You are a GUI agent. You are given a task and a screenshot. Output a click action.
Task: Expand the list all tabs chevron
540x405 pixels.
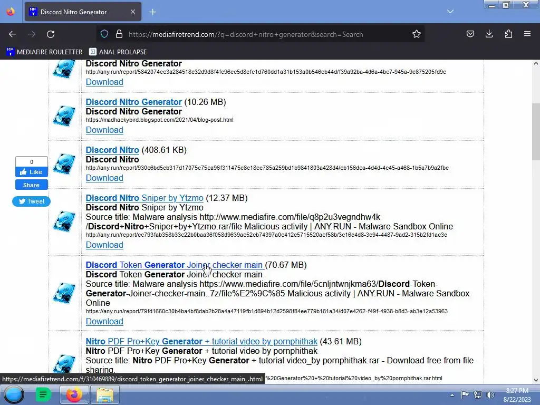point(450,12)
